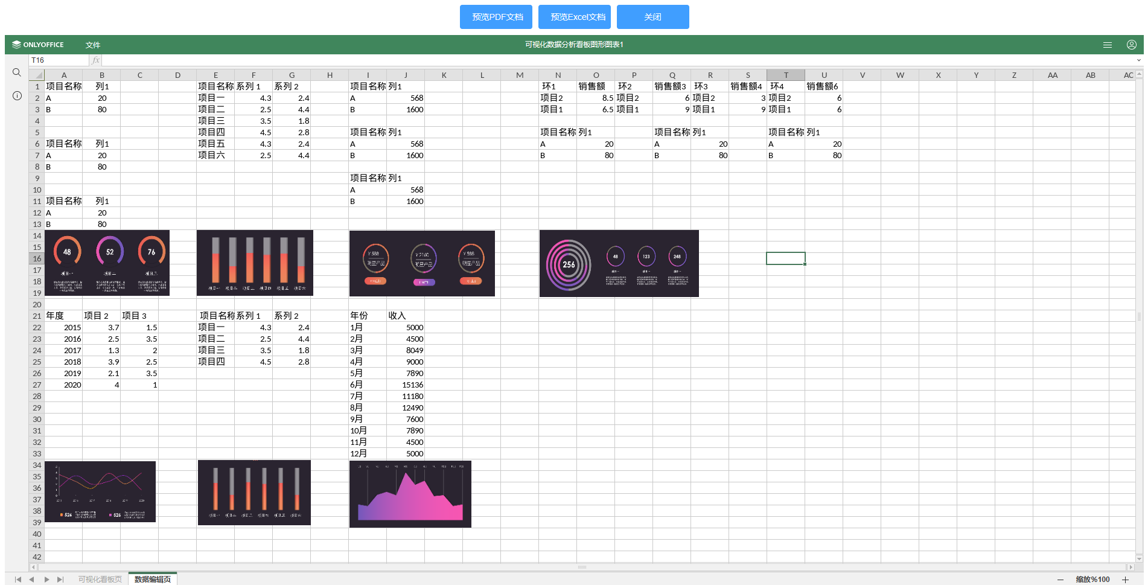Click cell containing 环3

[x=710, y=86]
